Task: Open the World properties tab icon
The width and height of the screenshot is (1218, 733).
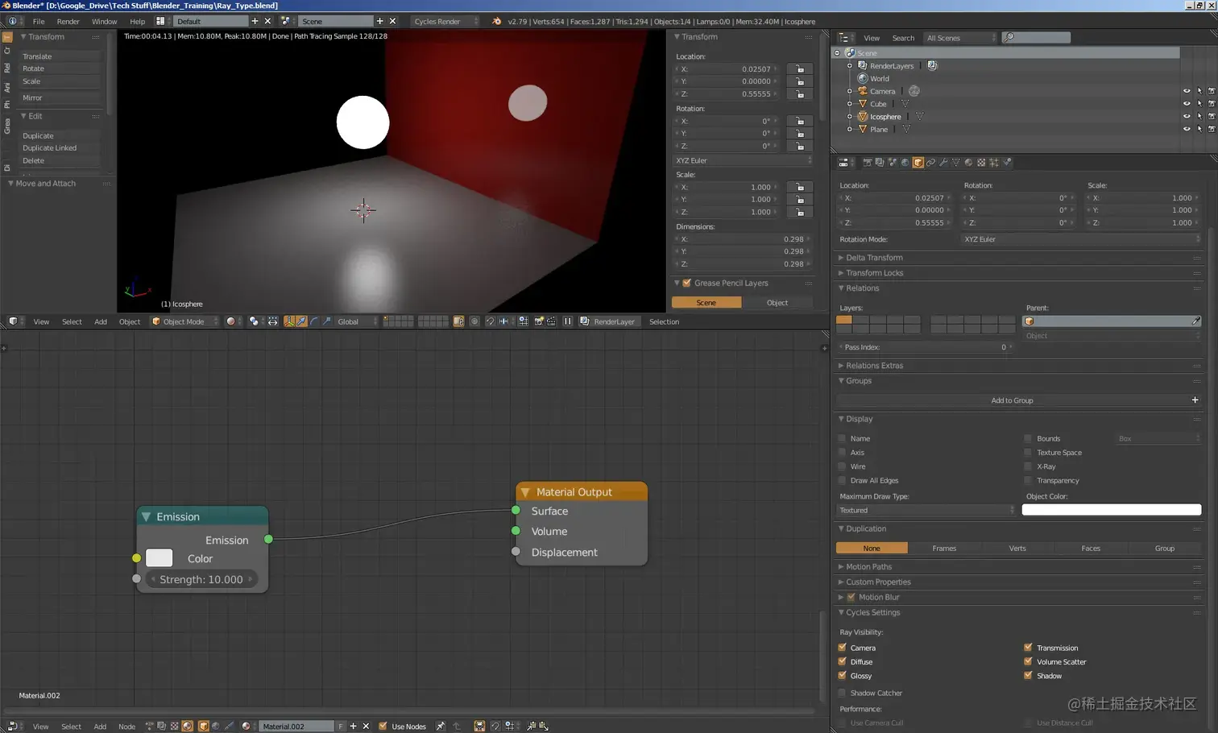Action: 905,163
